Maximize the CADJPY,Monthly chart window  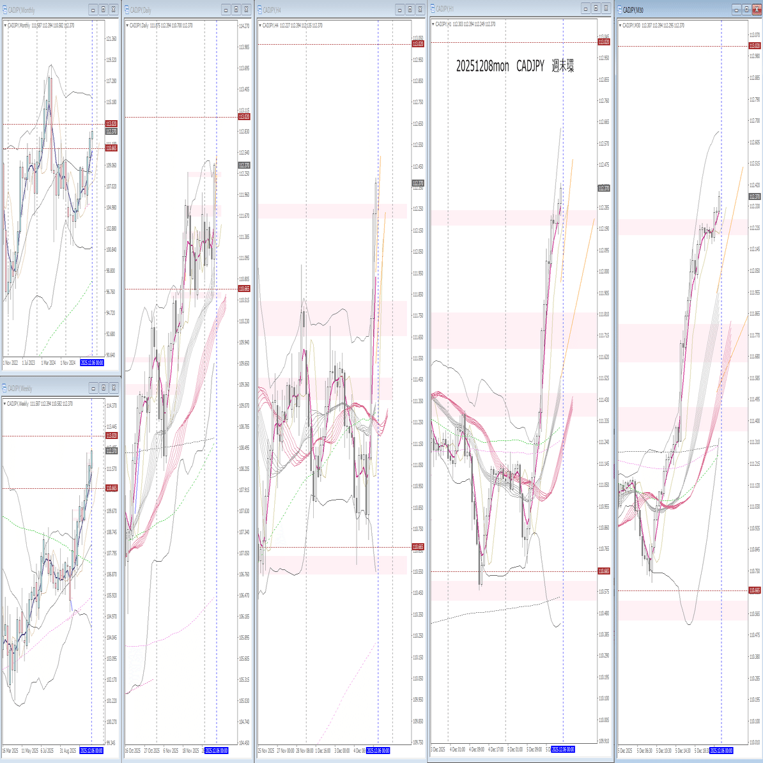(103, 10)
